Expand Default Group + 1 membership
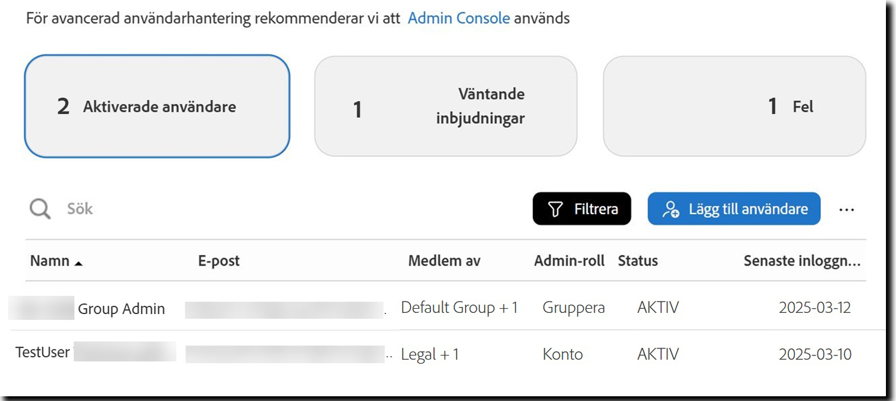Screen dimensions: 896x401 tap(461, 308)
